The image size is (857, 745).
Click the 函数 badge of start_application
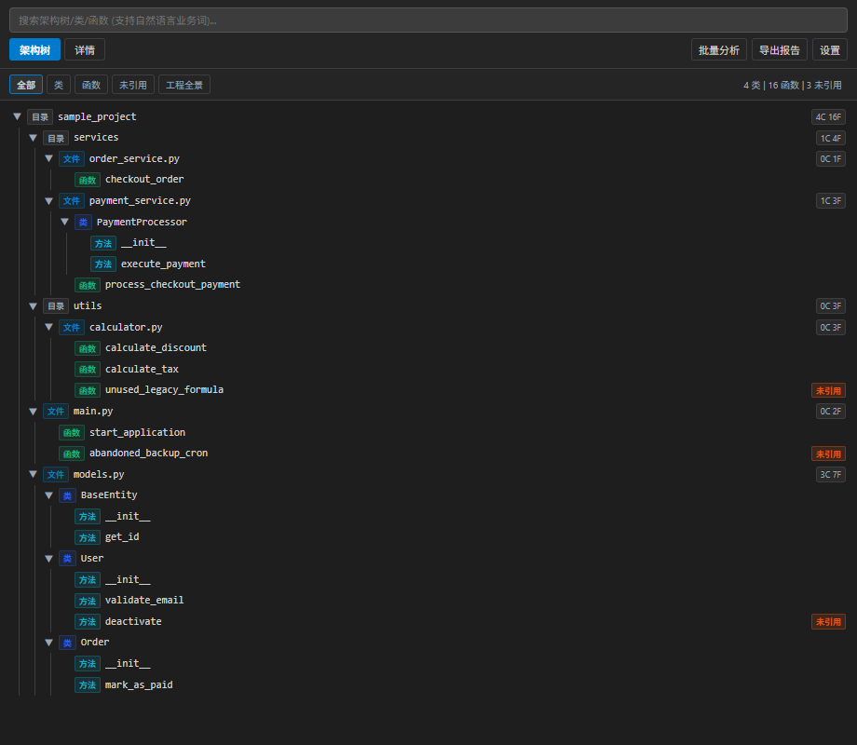point(72,432)
